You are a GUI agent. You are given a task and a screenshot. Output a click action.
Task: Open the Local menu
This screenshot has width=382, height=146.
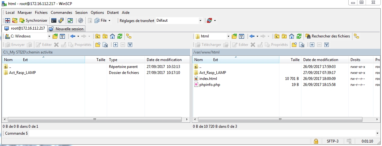click(10, 13)
